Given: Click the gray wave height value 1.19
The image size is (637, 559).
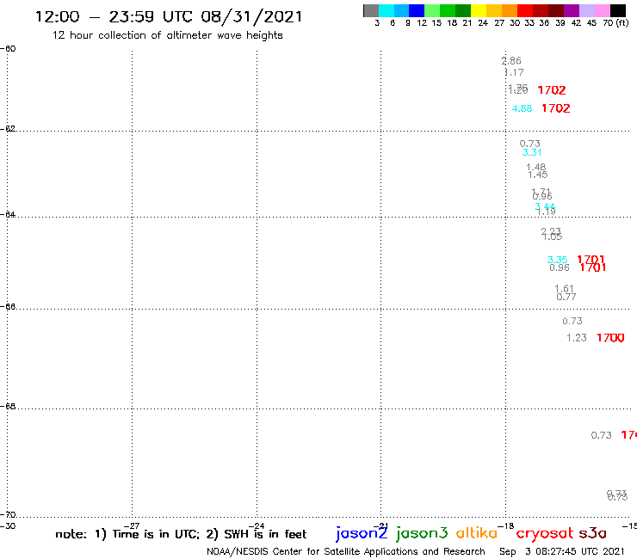Looking at the screenshot, I should (546, 212).
